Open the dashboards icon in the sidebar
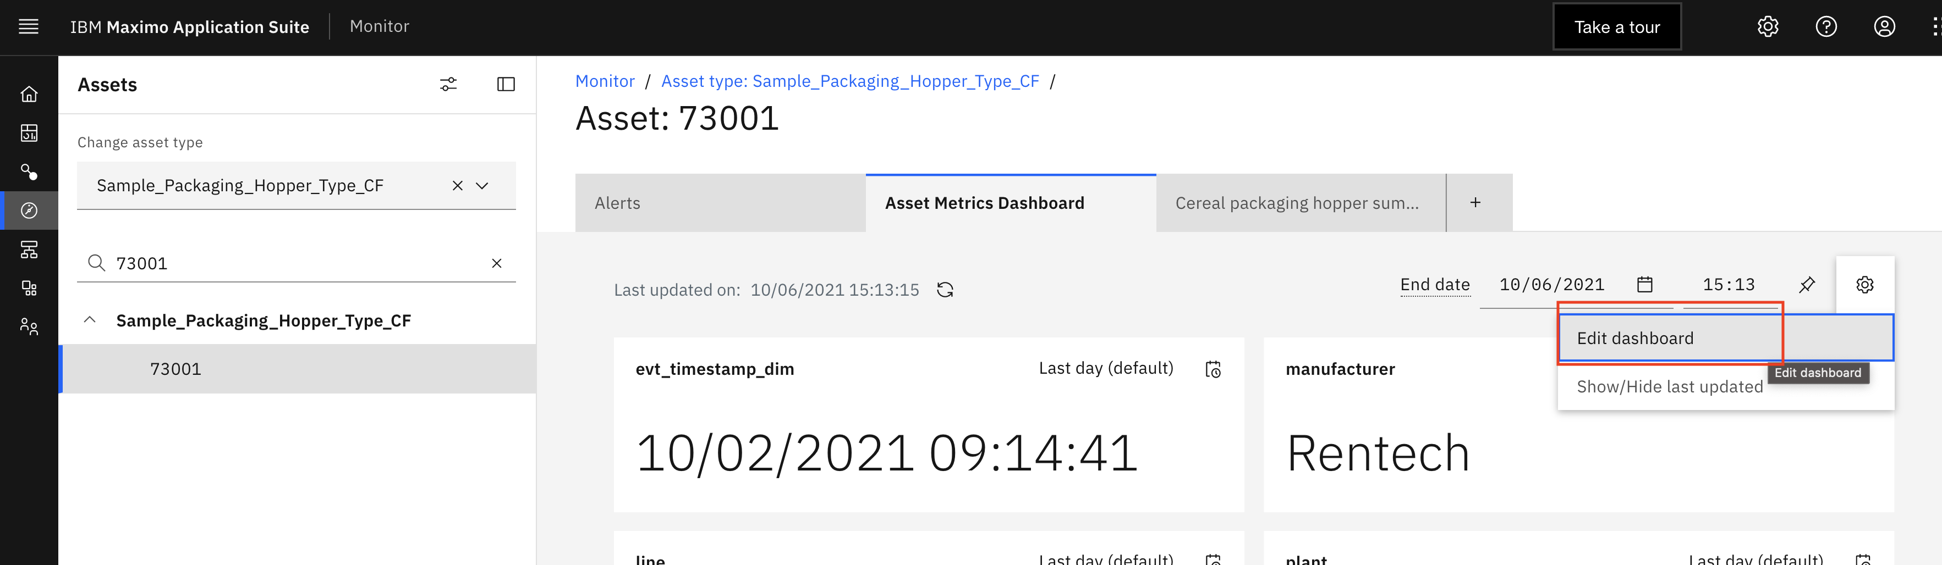The width and height of the screenshot is (1942, 565). pyautogui.click(x=29, y=134)
